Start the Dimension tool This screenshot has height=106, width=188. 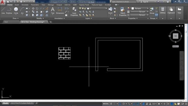pos(60,11)
